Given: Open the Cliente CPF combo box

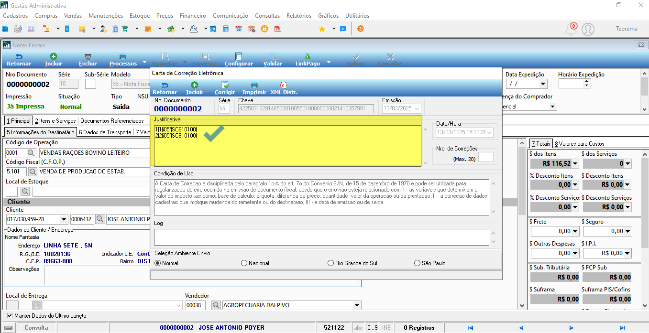Looking at the screenshot, I should 64,219.
